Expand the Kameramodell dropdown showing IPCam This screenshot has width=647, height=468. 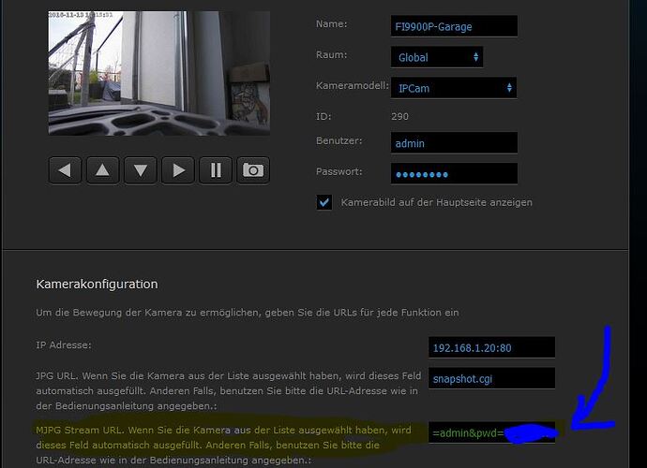454,88
